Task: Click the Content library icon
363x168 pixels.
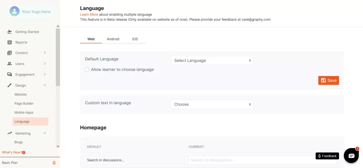Action: click(10, 53)
